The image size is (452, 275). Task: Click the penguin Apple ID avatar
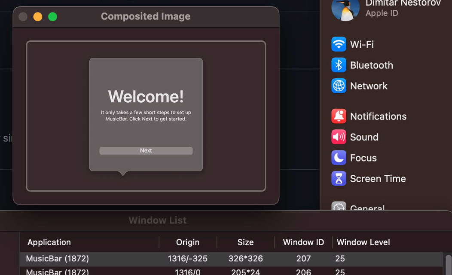tap(345, 10)
